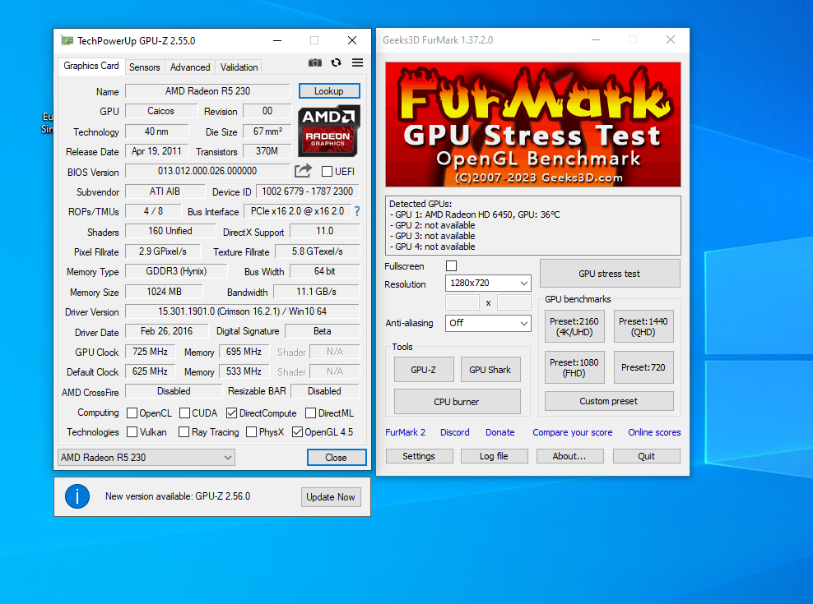Click the FurMark GPU Stress Test banner
The width and height of the screenshot is (813, 604).
pos(532,124)
